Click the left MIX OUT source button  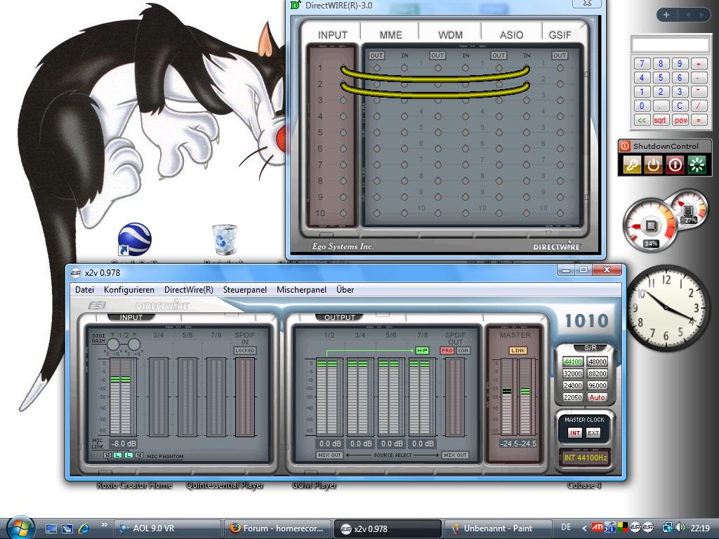330,455
